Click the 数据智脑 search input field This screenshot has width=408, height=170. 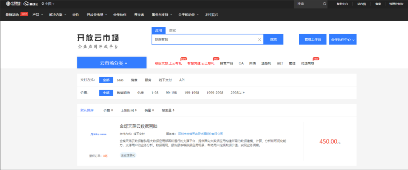(204, 39)
